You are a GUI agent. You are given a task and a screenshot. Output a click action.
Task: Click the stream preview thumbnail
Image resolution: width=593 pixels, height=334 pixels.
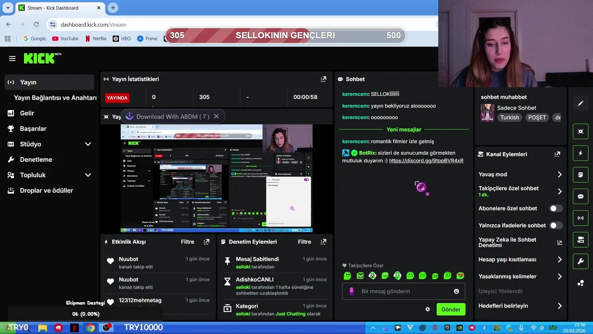pyautogui.click(x=217, y=178)
